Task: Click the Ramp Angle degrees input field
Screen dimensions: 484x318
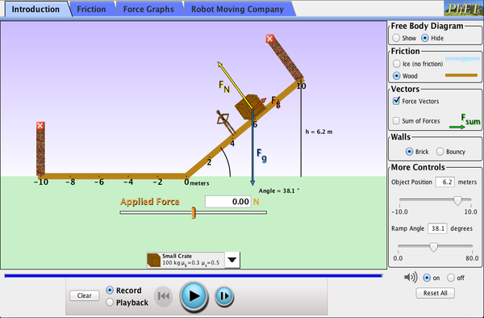Action: pyautogui.click(x=437, y=228)
